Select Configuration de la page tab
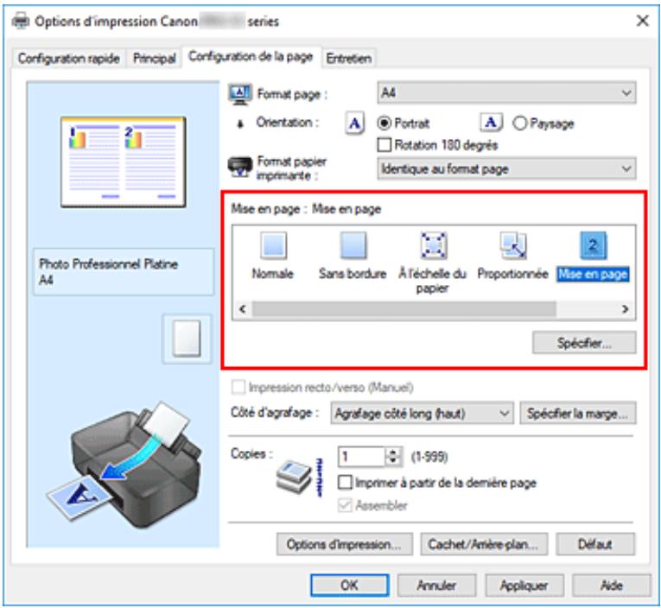Image resolution: width=661 pixels, height=608 pixels. click(251, 56)
